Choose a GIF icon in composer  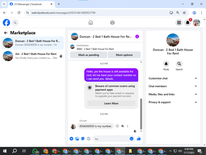point(89,138)
